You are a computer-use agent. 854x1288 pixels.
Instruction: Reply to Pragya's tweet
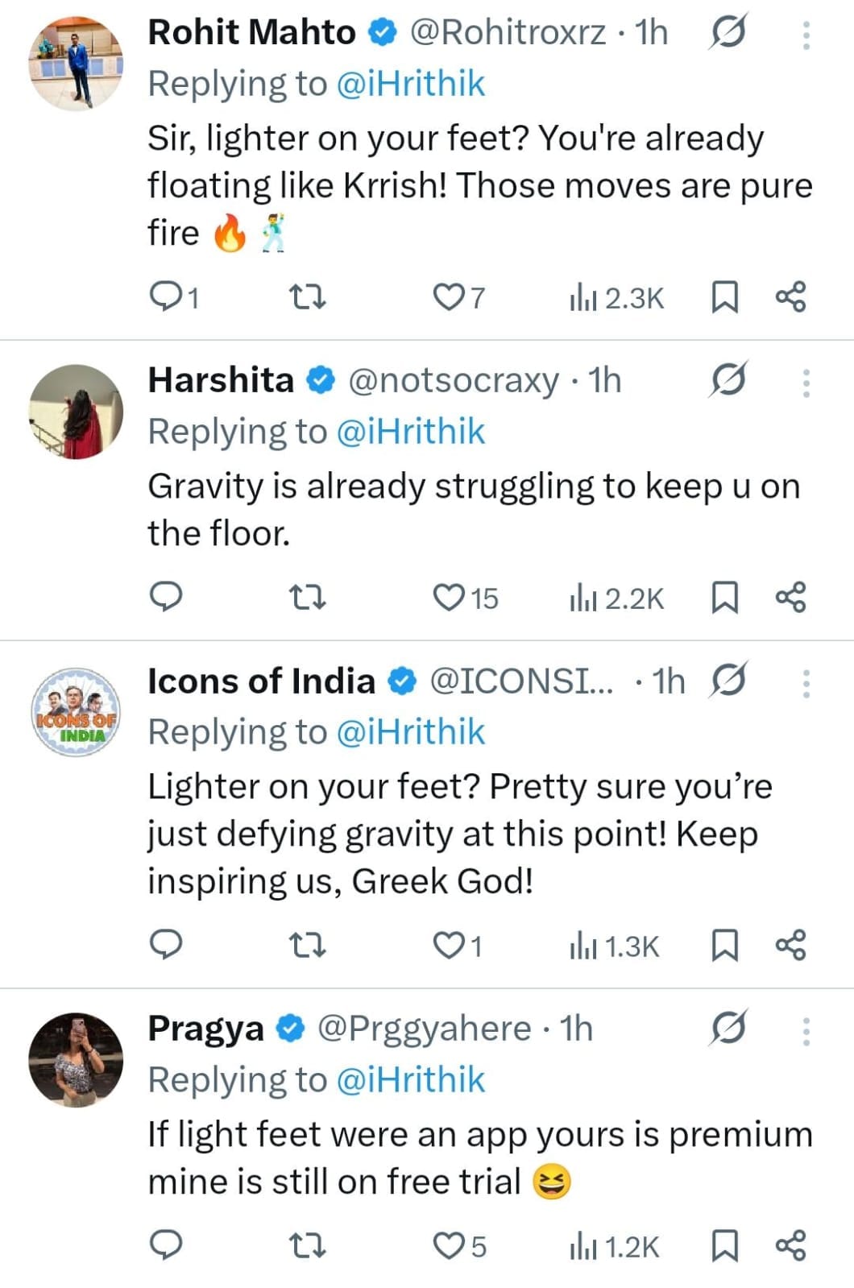point(166,1246)
